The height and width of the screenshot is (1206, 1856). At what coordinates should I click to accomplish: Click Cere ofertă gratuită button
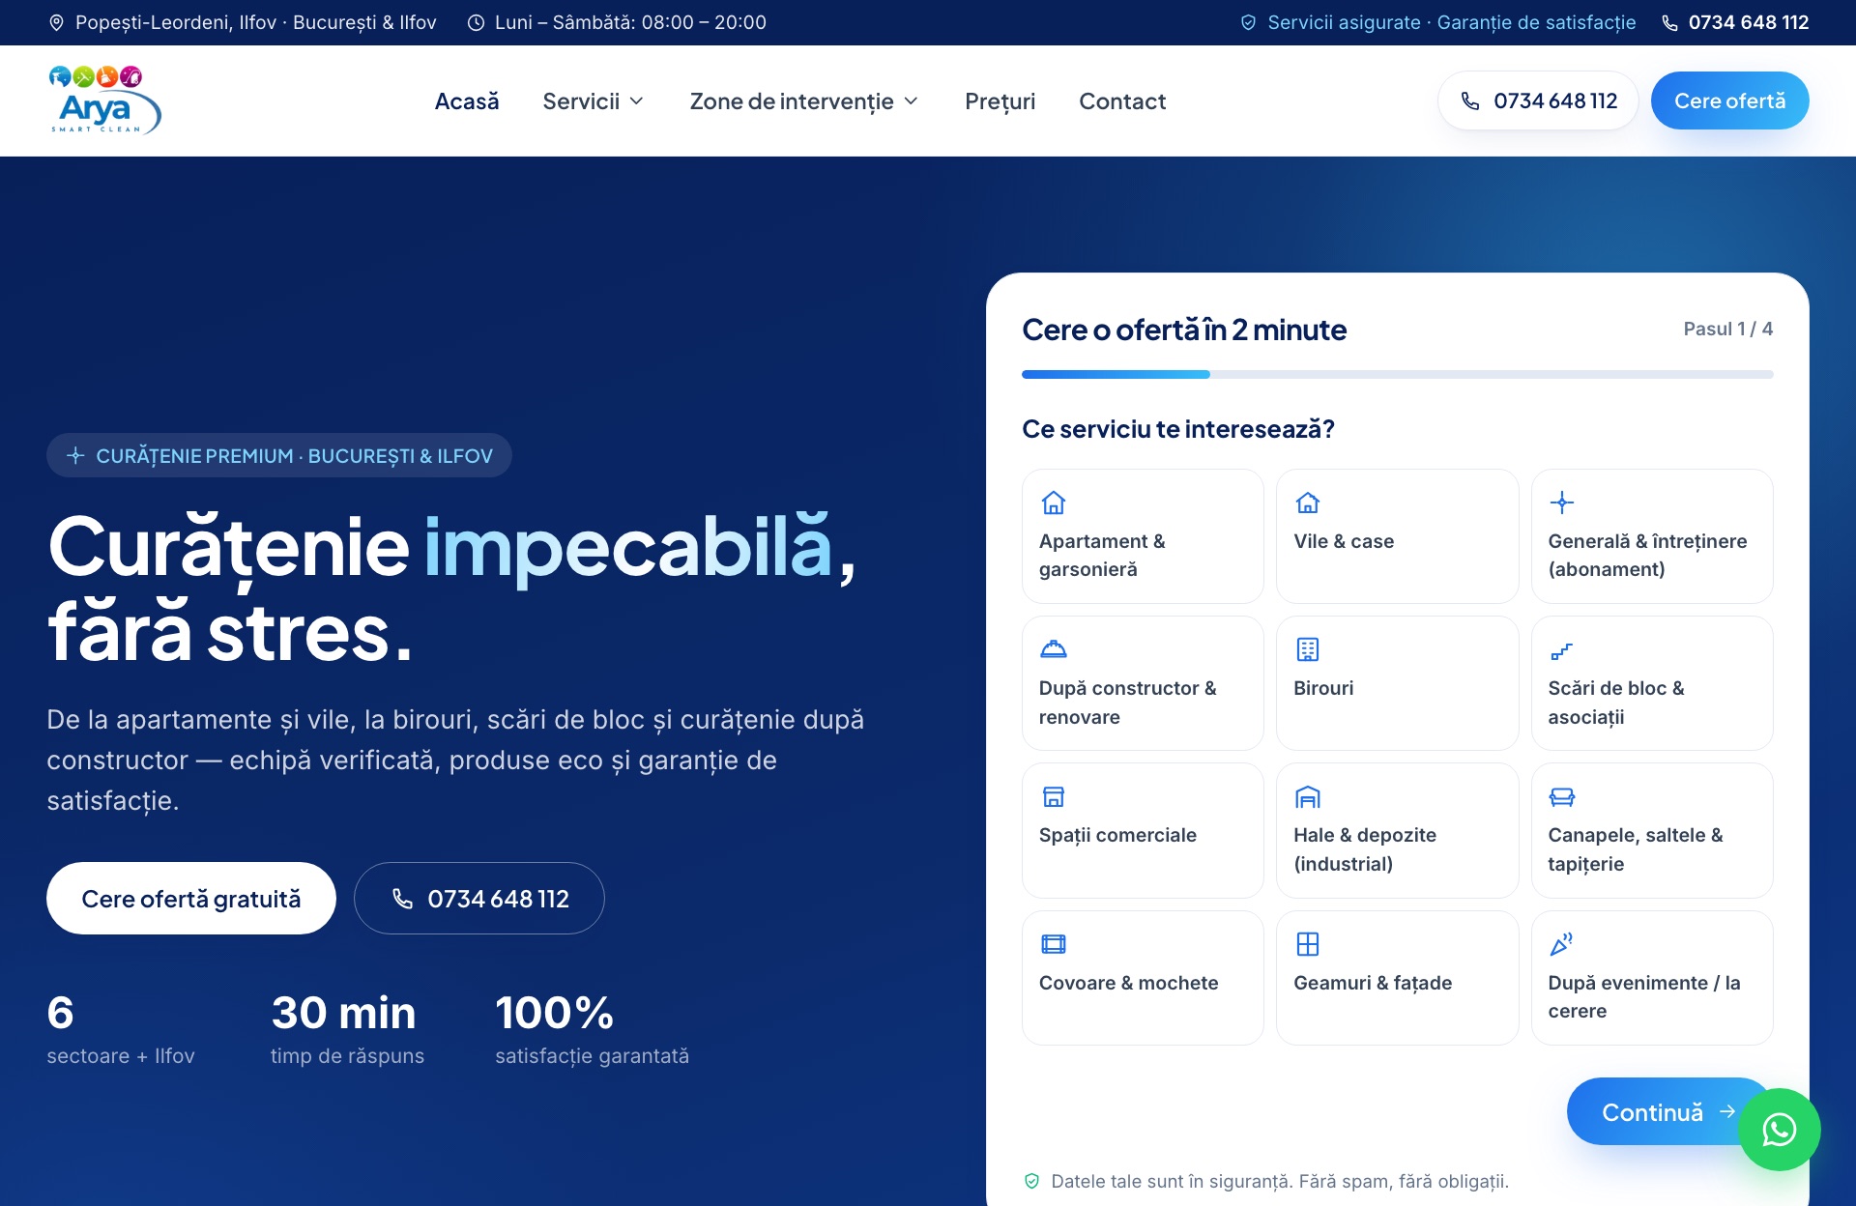[x=191, y=899]
